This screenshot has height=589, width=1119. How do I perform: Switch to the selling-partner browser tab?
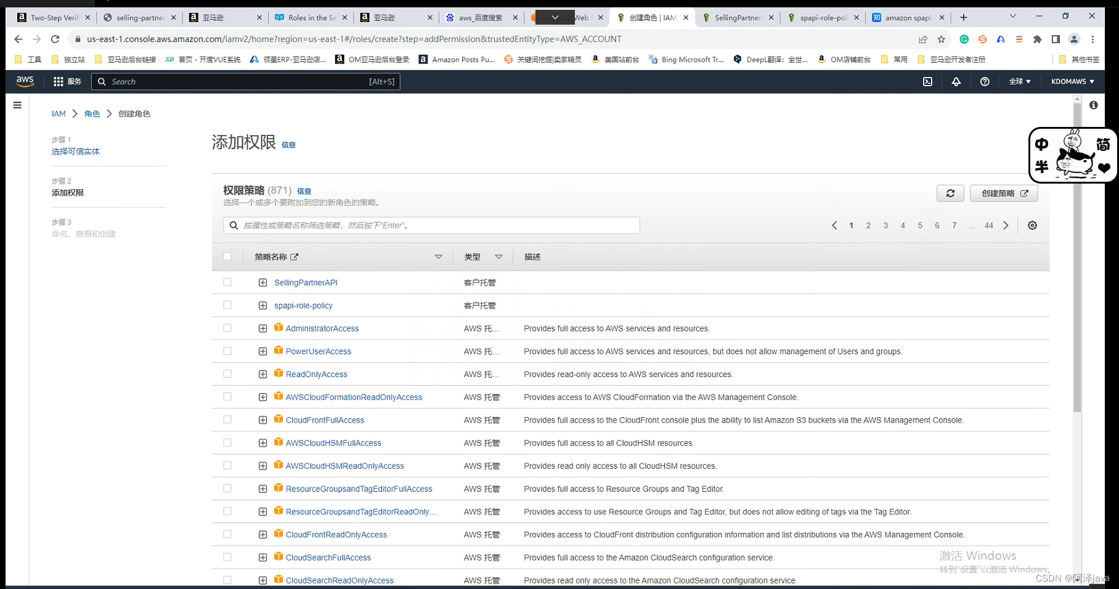click(x=140, y=17)
